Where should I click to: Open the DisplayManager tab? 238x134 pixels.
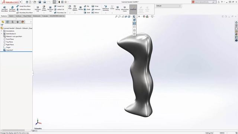(x=23, y=22)
